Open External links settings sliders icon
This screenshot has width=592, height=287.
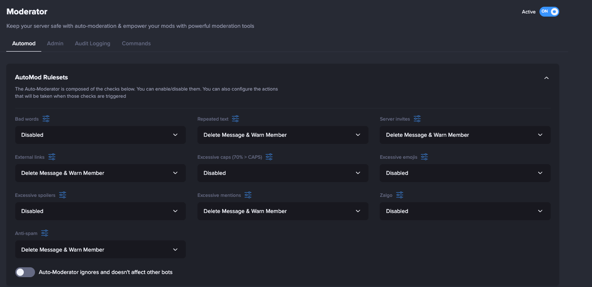tap(52, 157)
